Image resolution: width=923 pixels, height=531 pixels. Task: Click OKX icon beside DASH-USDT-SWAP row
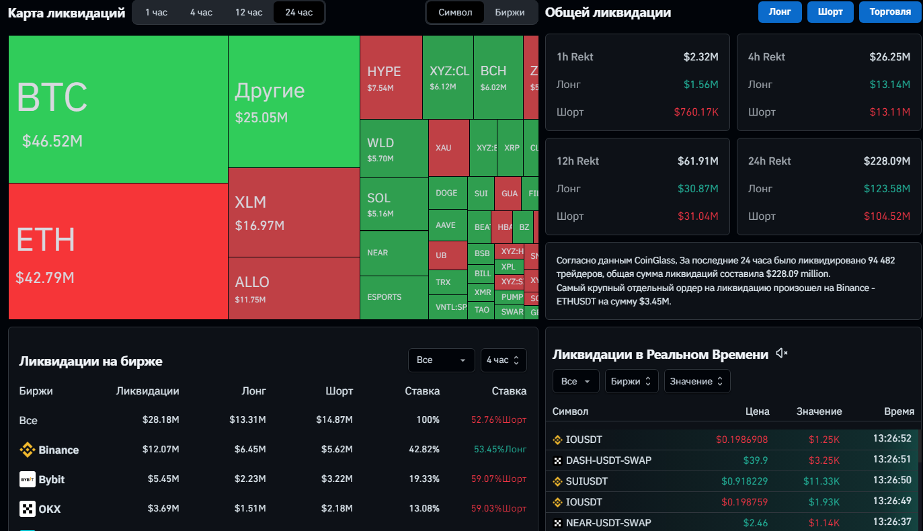[557, 460]
